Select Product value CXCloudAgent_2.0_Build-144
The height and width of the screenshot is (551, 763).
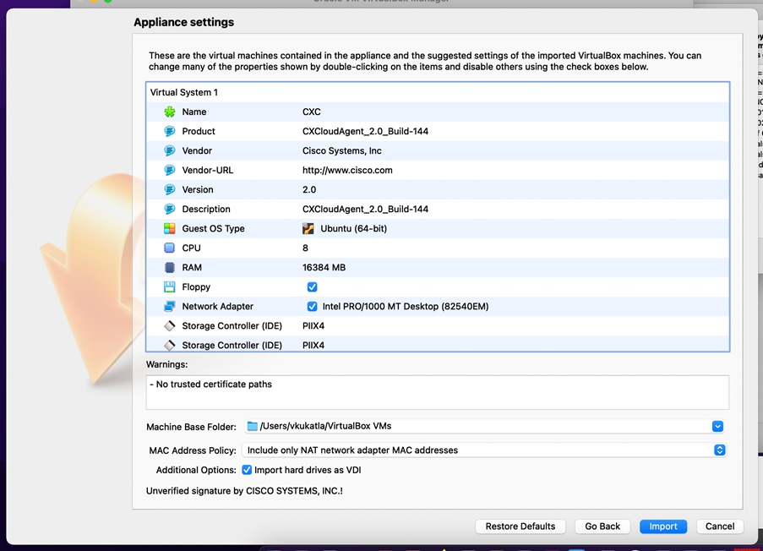click(365, 132)
